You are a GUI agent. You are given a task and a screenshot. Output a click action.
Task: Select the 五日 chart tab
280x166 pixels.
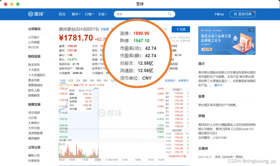[x=71, y=80]
